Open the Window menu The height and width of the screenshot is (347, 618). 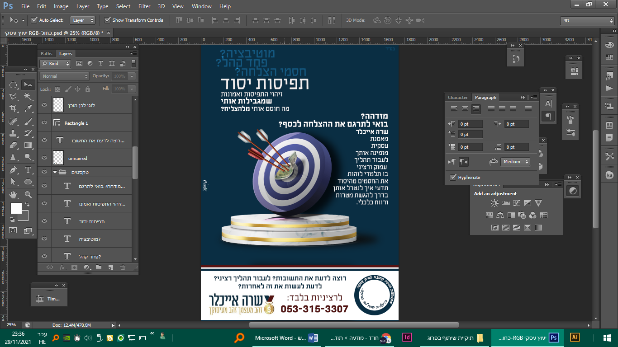point(202,6)
